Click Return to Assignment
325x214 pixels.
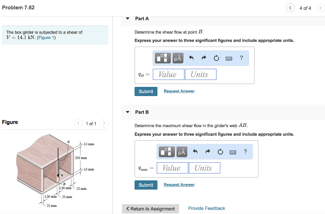(x=150, y=209)
